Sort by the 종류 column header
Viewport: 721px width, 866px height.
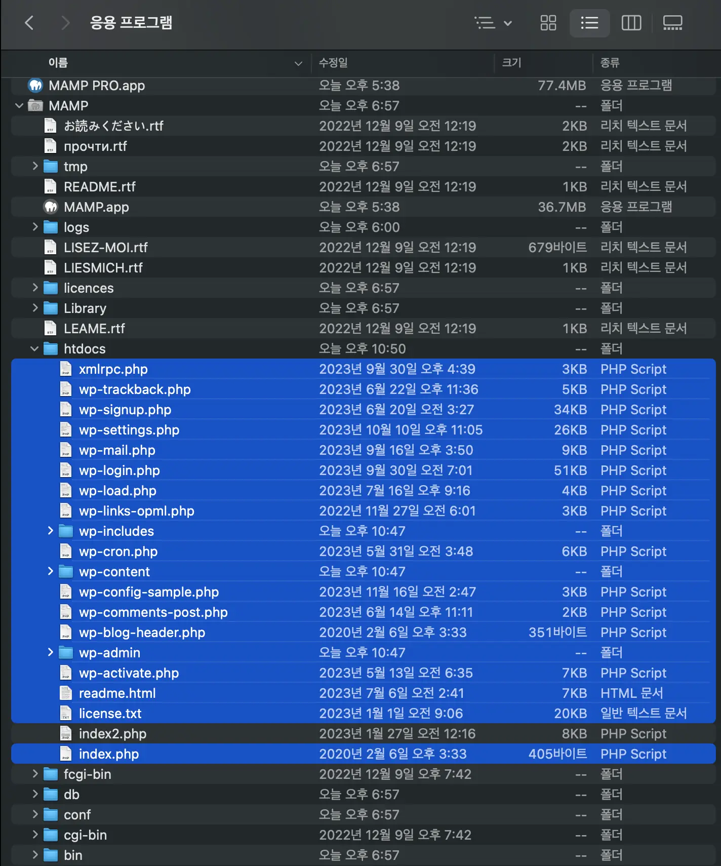coord(610,63)
